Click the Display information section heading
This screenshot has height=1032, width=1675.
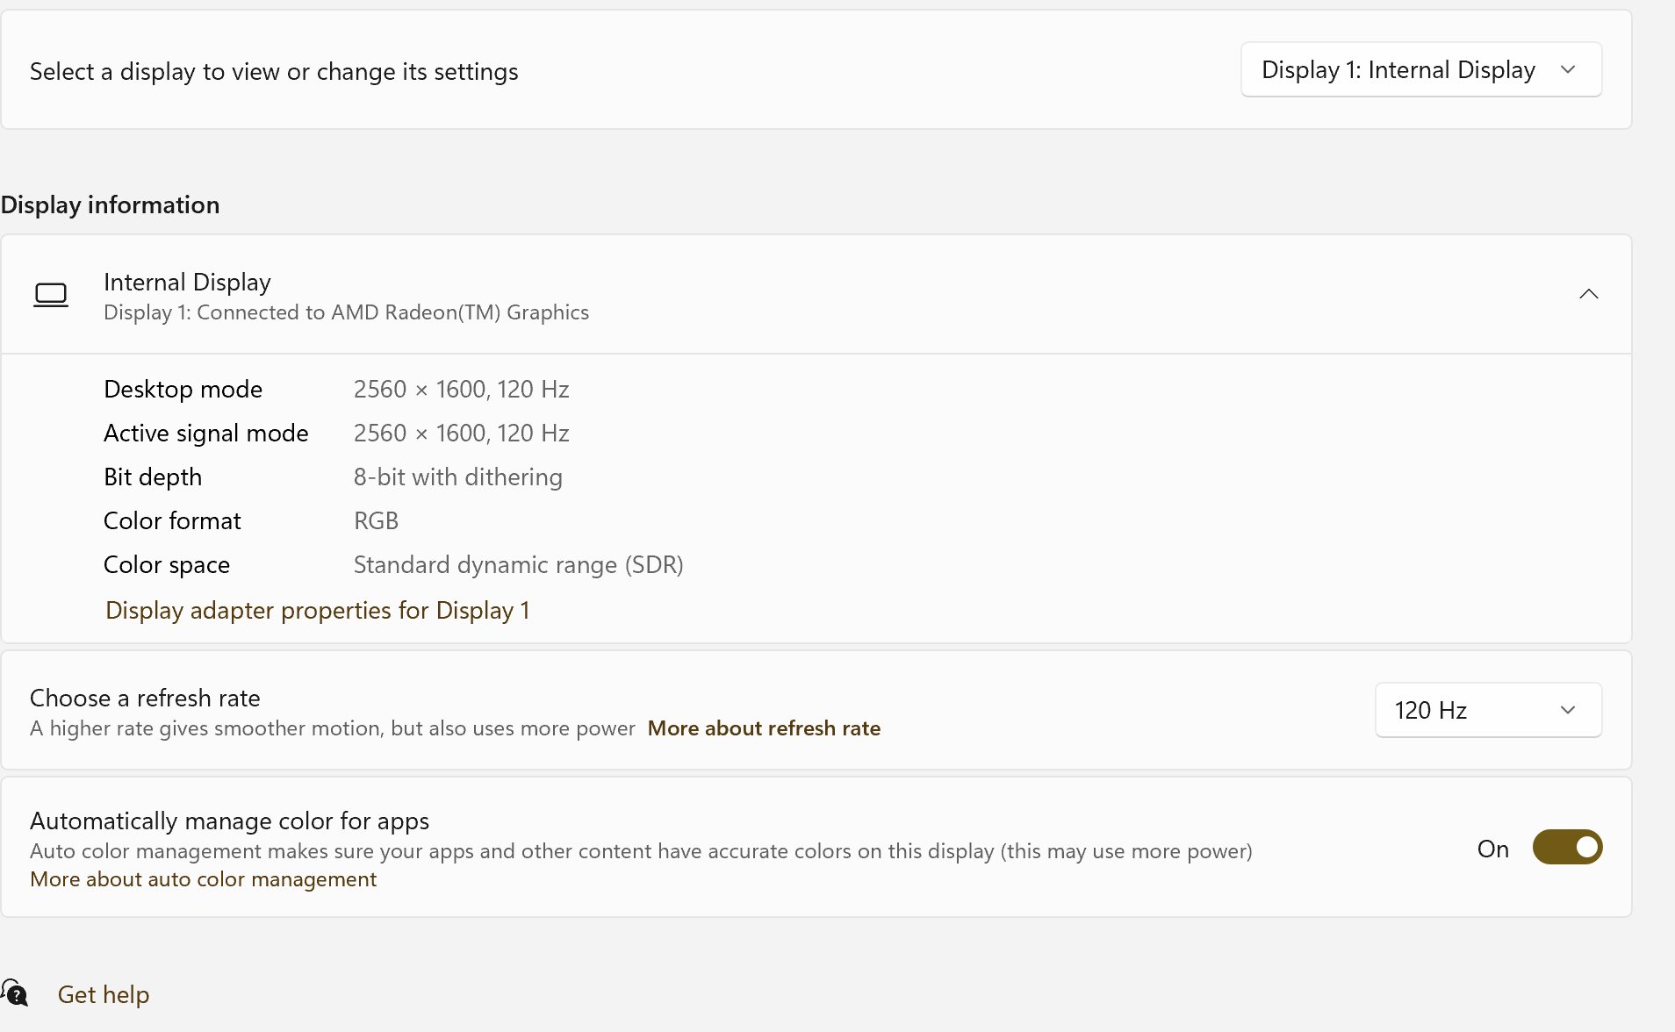coord(110,204)
